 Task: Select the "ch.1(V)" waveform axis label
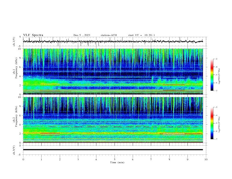tap(14, 42)
